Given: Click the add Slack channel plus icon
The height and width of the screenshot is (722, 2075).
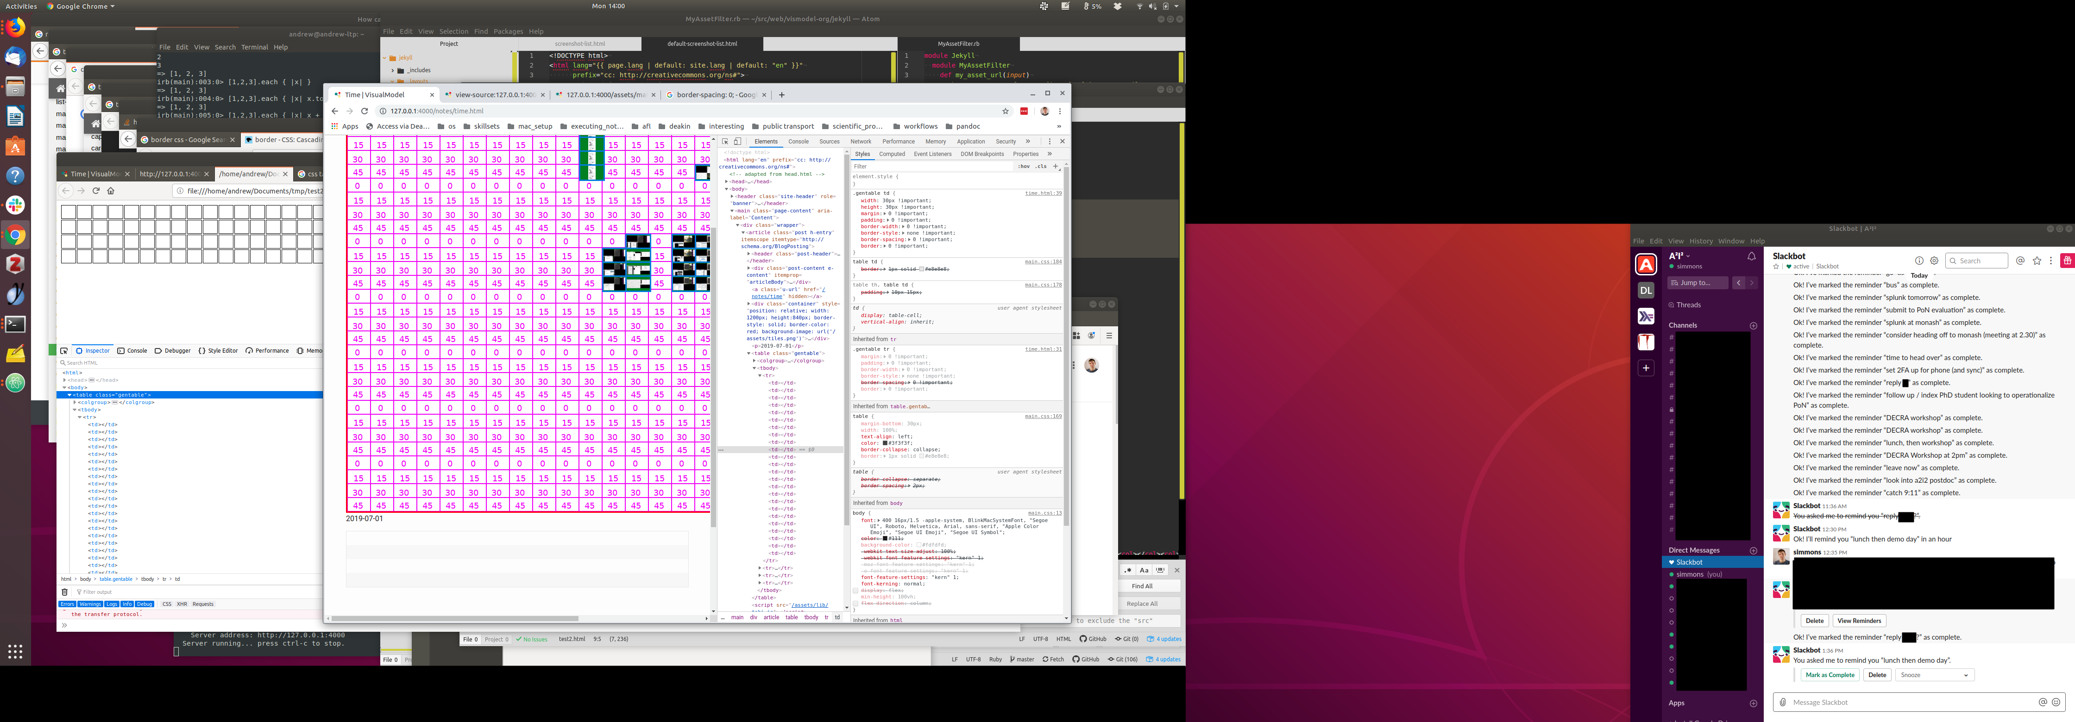Looking at the screenshot, I should point(1754,326).
